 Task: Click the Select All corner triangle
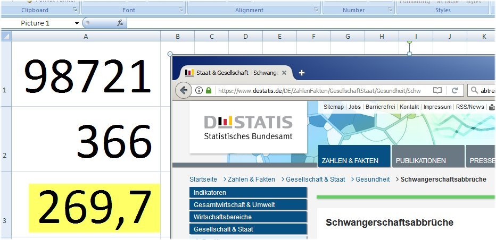(x=6, y=36)
